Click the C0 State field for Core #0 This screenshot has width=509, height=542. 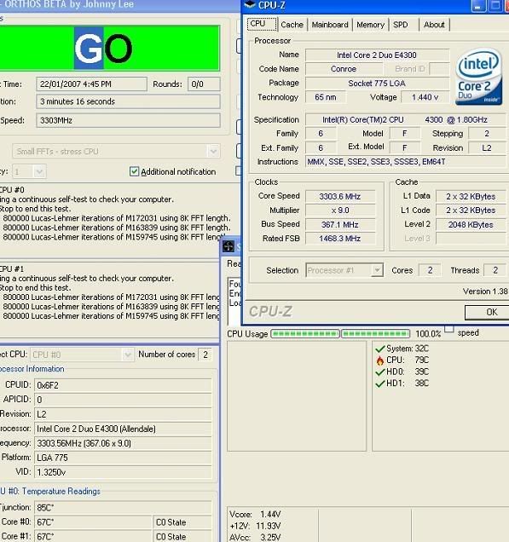point(182,522)
